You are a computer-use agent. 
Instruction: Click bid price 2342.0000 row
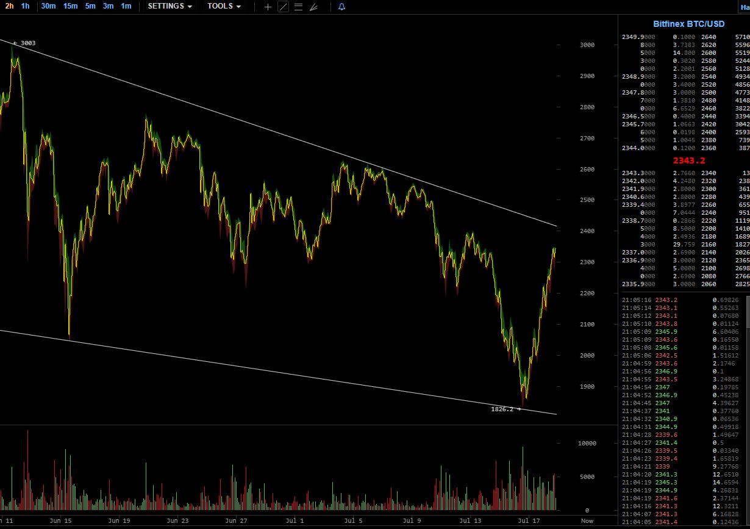pyautogui.click(x=638, y=181)
